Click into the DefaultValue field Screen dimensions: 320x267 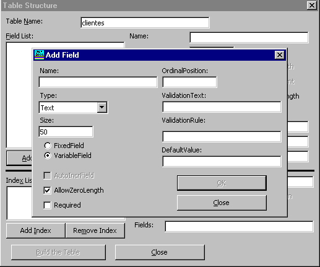[222, 161]
